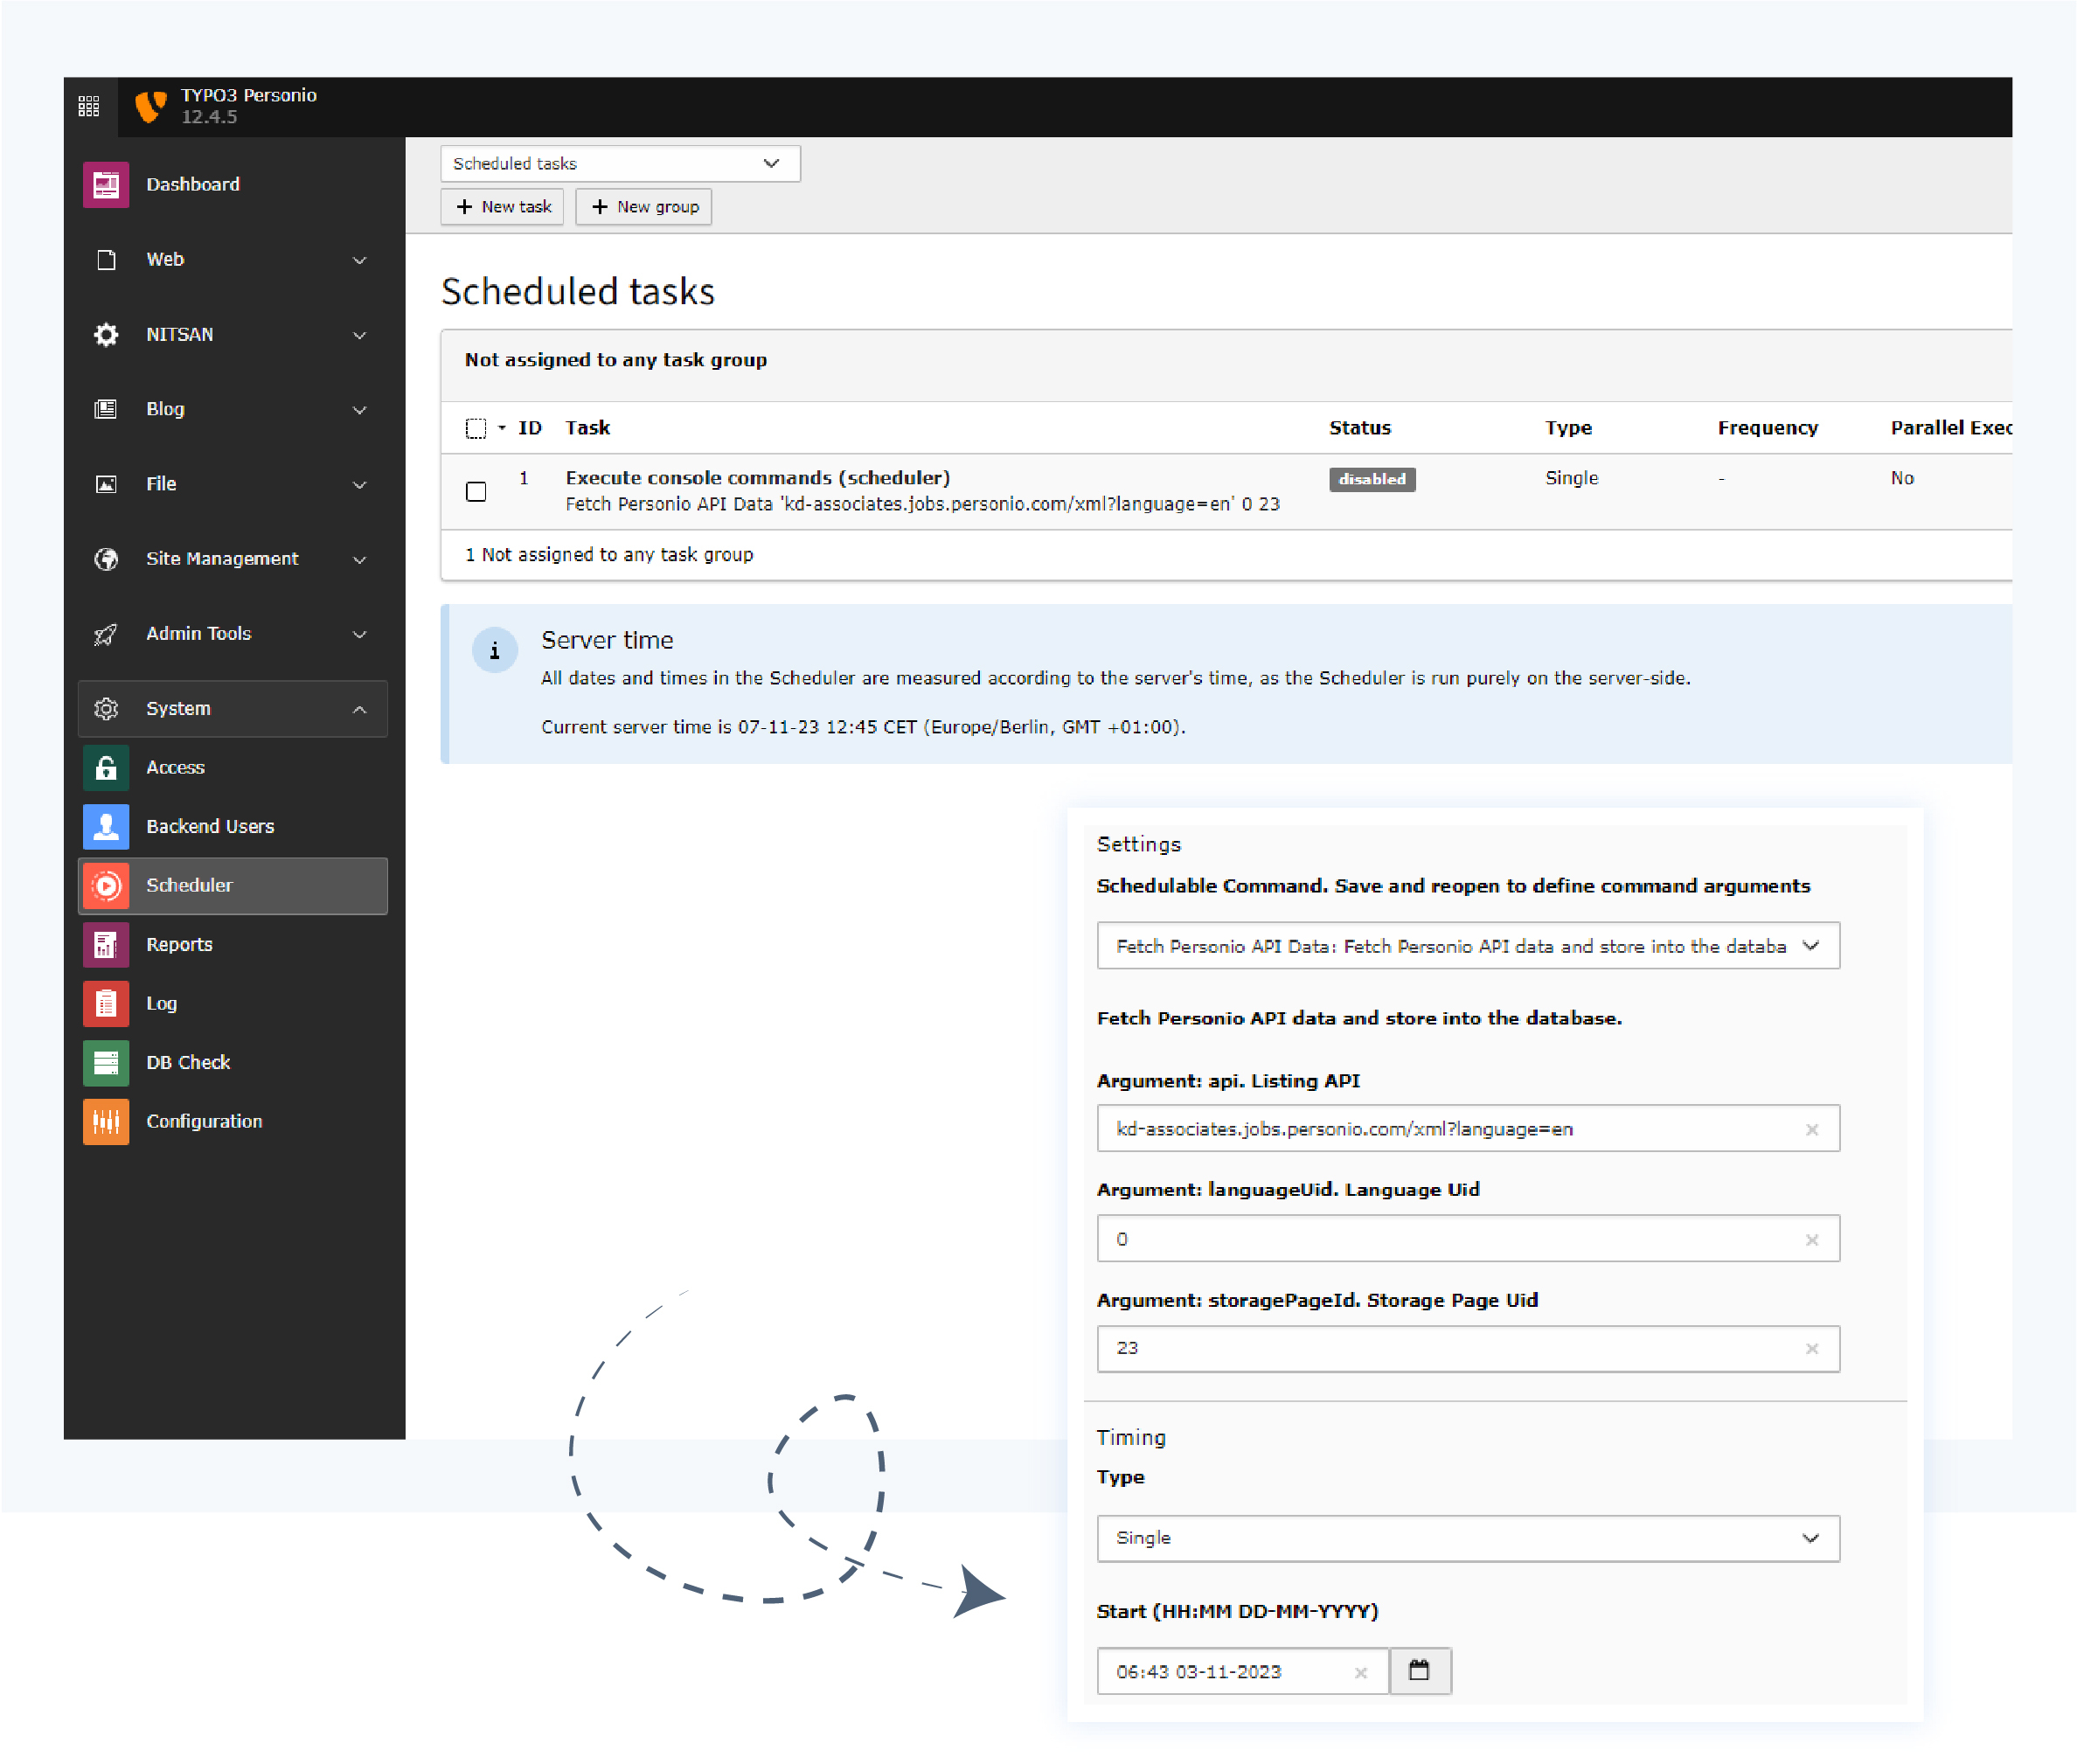Click the Dashboard module icon
This screenshot has width=2077, height=1764.
(106, 184)
